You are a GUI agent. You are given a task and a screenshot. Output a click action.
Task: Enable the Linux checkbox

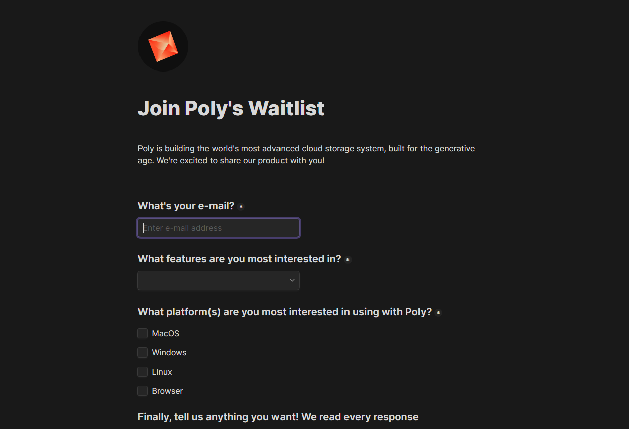point(143,372)
